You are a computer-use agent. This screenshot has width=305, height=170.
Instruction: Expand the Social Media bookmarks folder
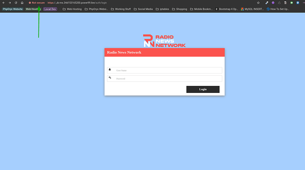(x=143, y=9)
